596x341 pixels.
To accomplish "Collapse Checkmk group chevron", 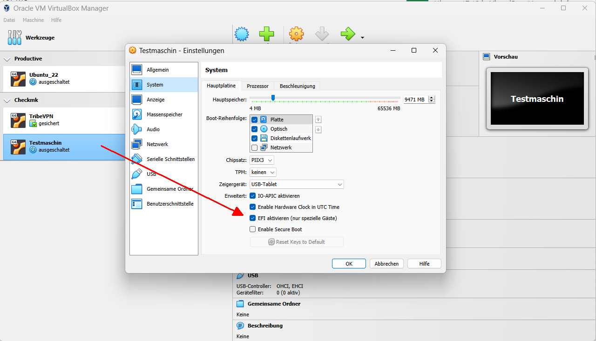I will point(7,100).
